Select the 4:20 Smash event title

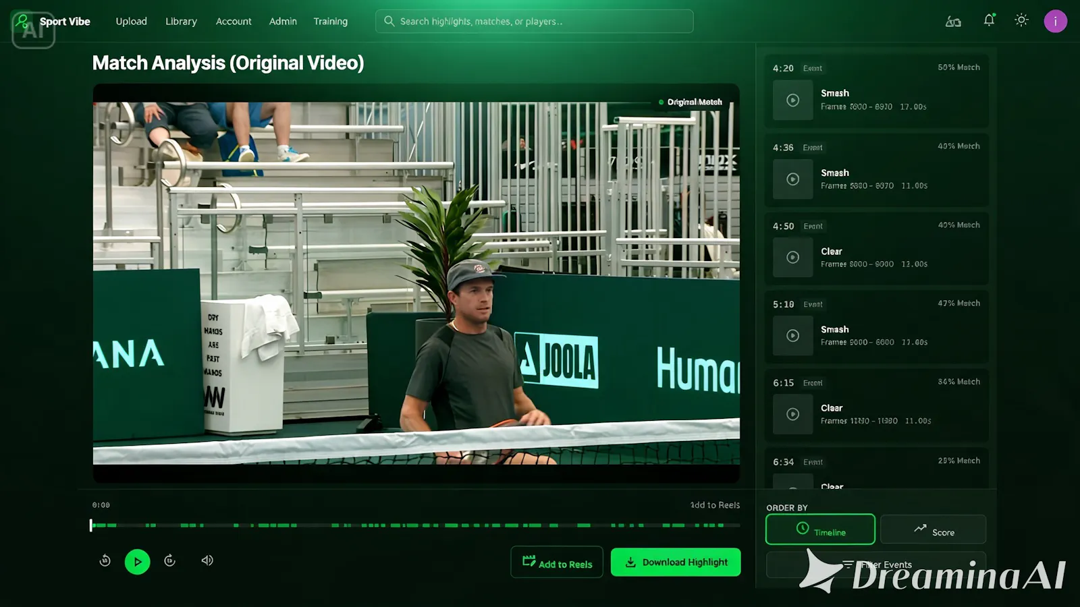(835, 93)
